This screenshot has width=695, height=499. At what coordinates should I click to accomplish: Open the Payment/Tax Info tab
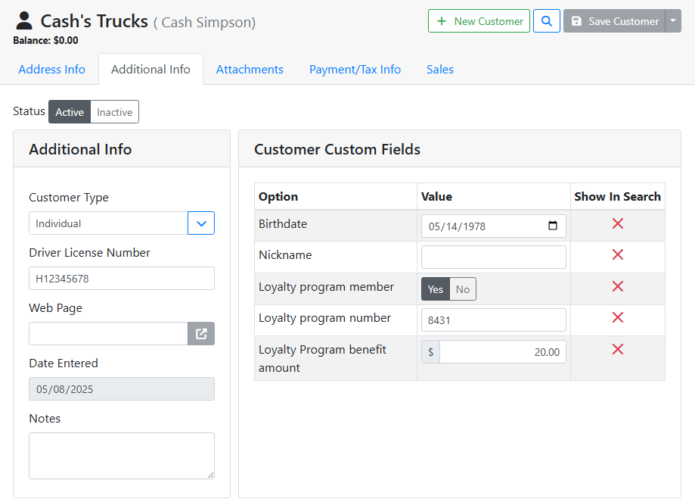coord(355,70)
